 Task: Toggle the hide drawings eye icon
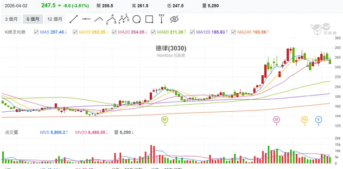[x=174, y=19]
